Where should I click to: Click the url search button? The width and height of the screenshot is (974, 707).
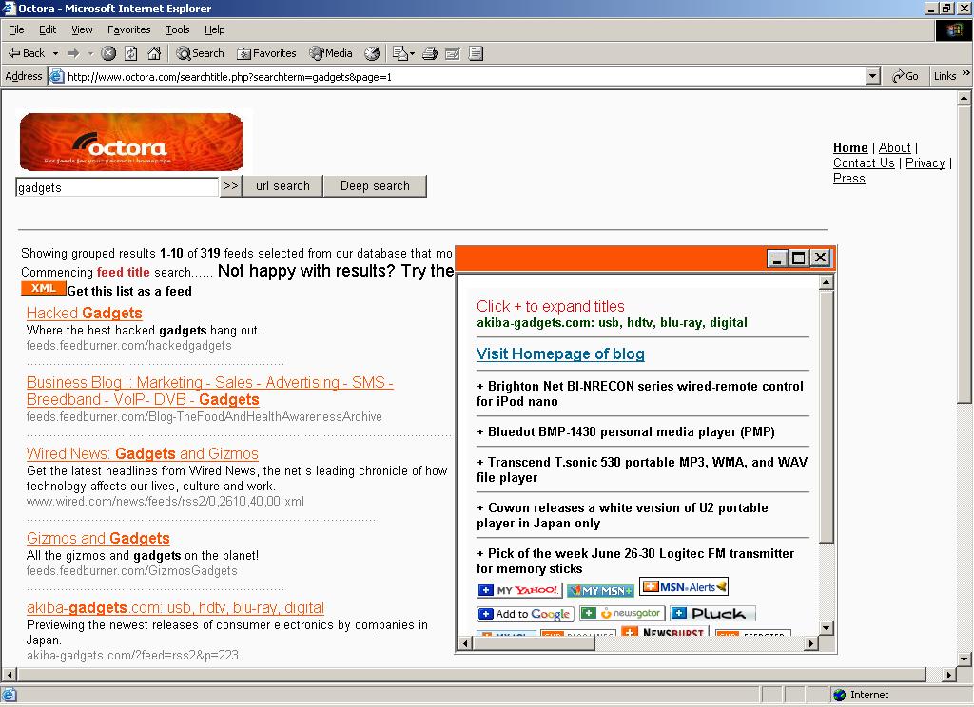click(x=282, y=186)
